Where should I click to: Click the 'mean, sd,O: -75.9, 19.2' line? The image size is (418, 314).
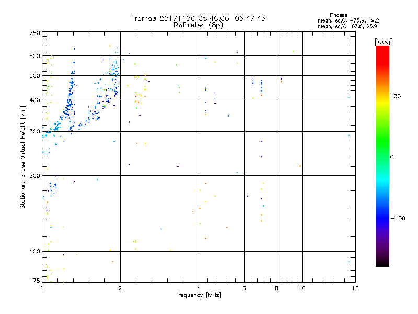[x=348, y=20]
